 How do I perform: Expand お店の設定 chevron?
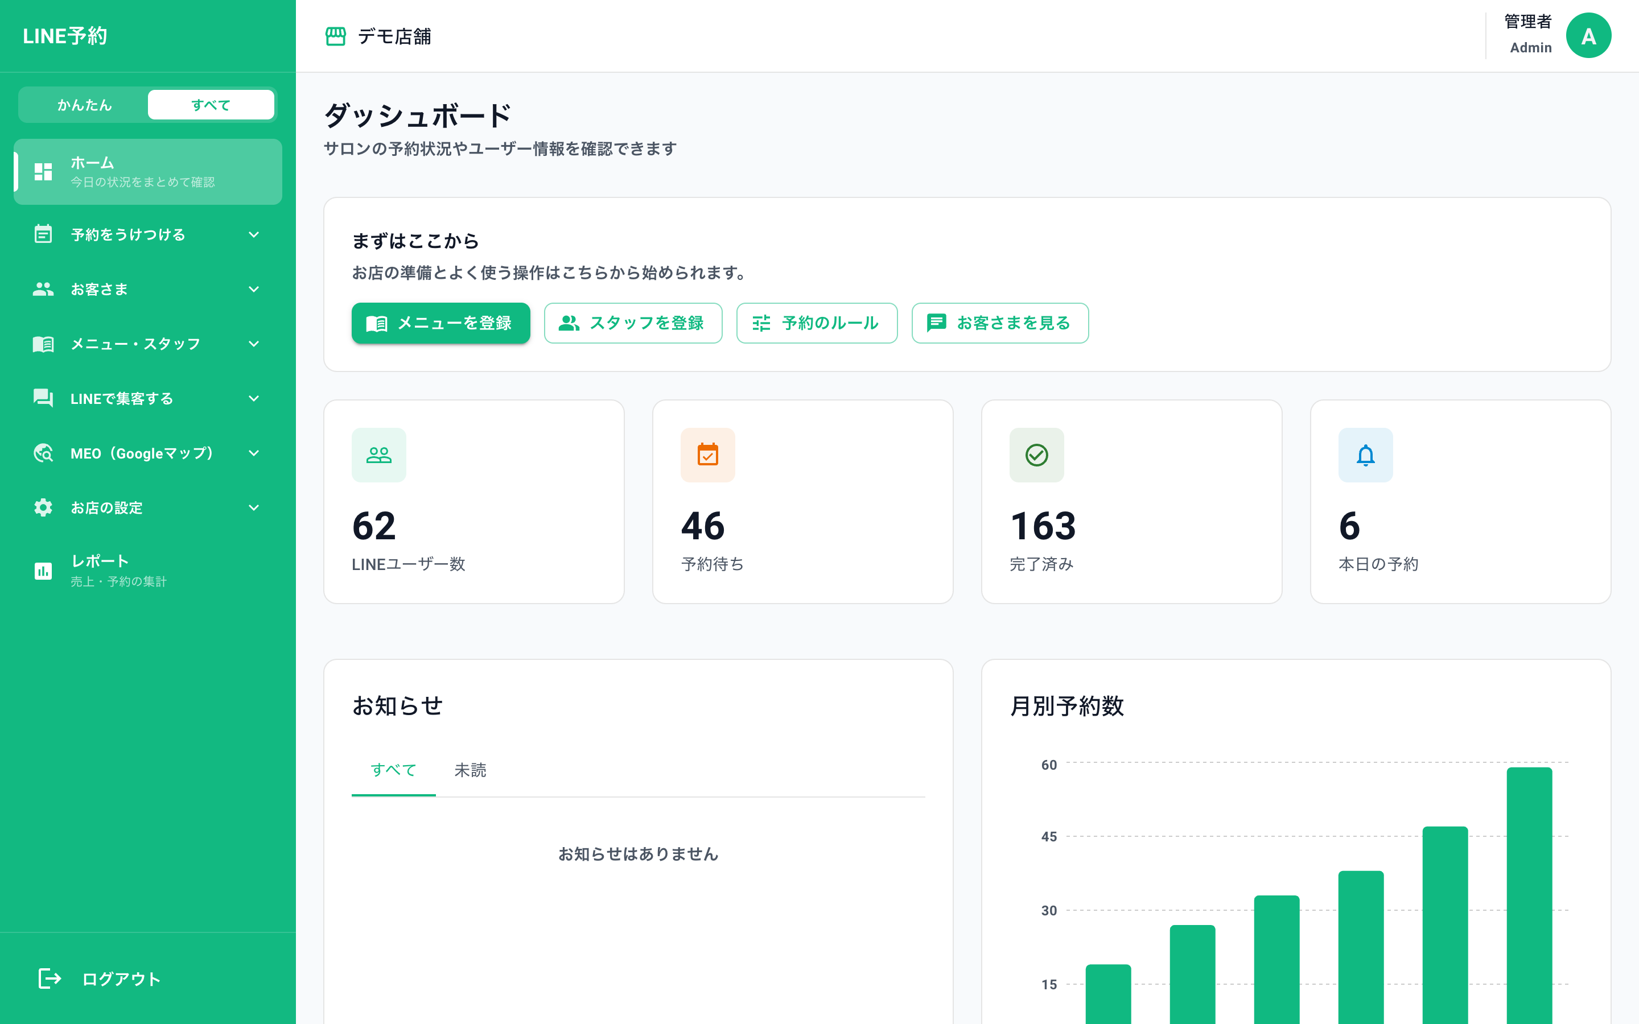(254, 508)
